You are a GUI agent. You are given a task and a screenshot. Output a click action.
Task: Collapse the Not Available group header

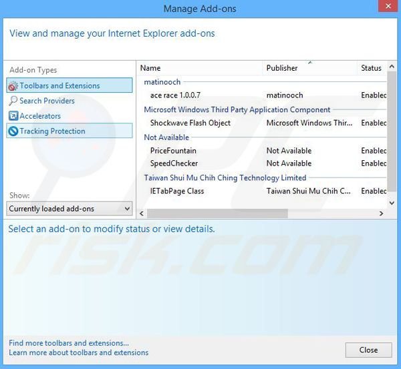tap(166, 137)
